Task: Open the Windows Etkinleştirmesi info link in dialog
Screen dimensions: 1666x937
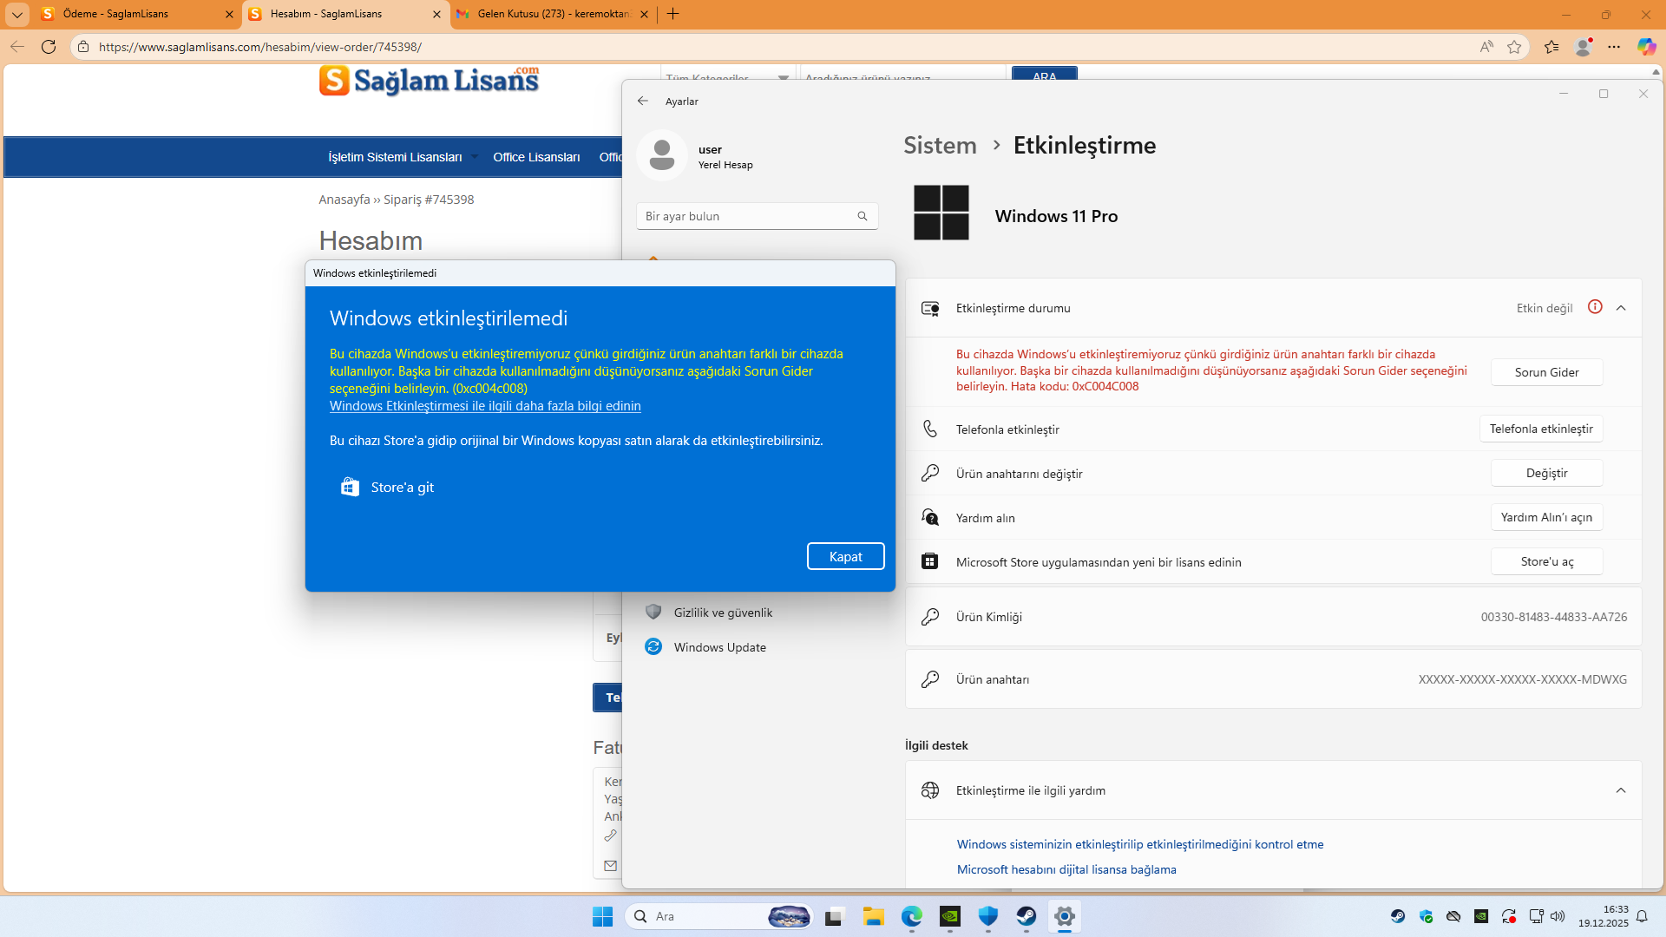Action: (x=485, y=406)
